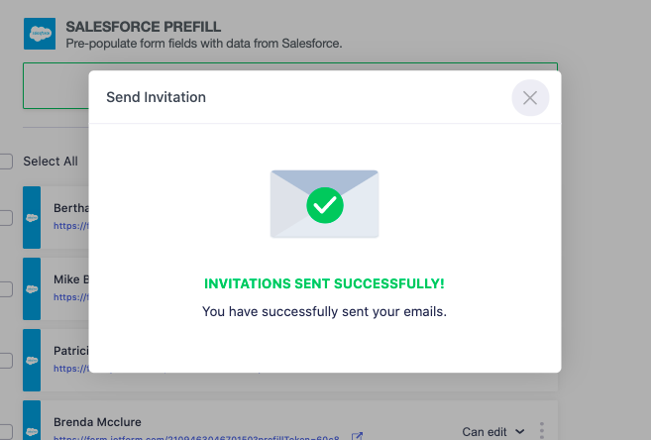Check the checkbox for Bertha's row

6,218
